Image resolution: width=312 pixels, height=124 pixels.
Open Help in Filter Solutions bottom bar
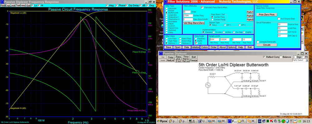(240, 47)
